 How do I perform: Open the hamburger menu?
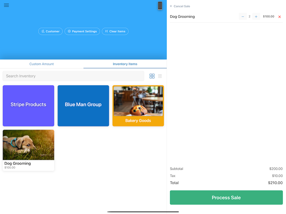click(6, 5)
